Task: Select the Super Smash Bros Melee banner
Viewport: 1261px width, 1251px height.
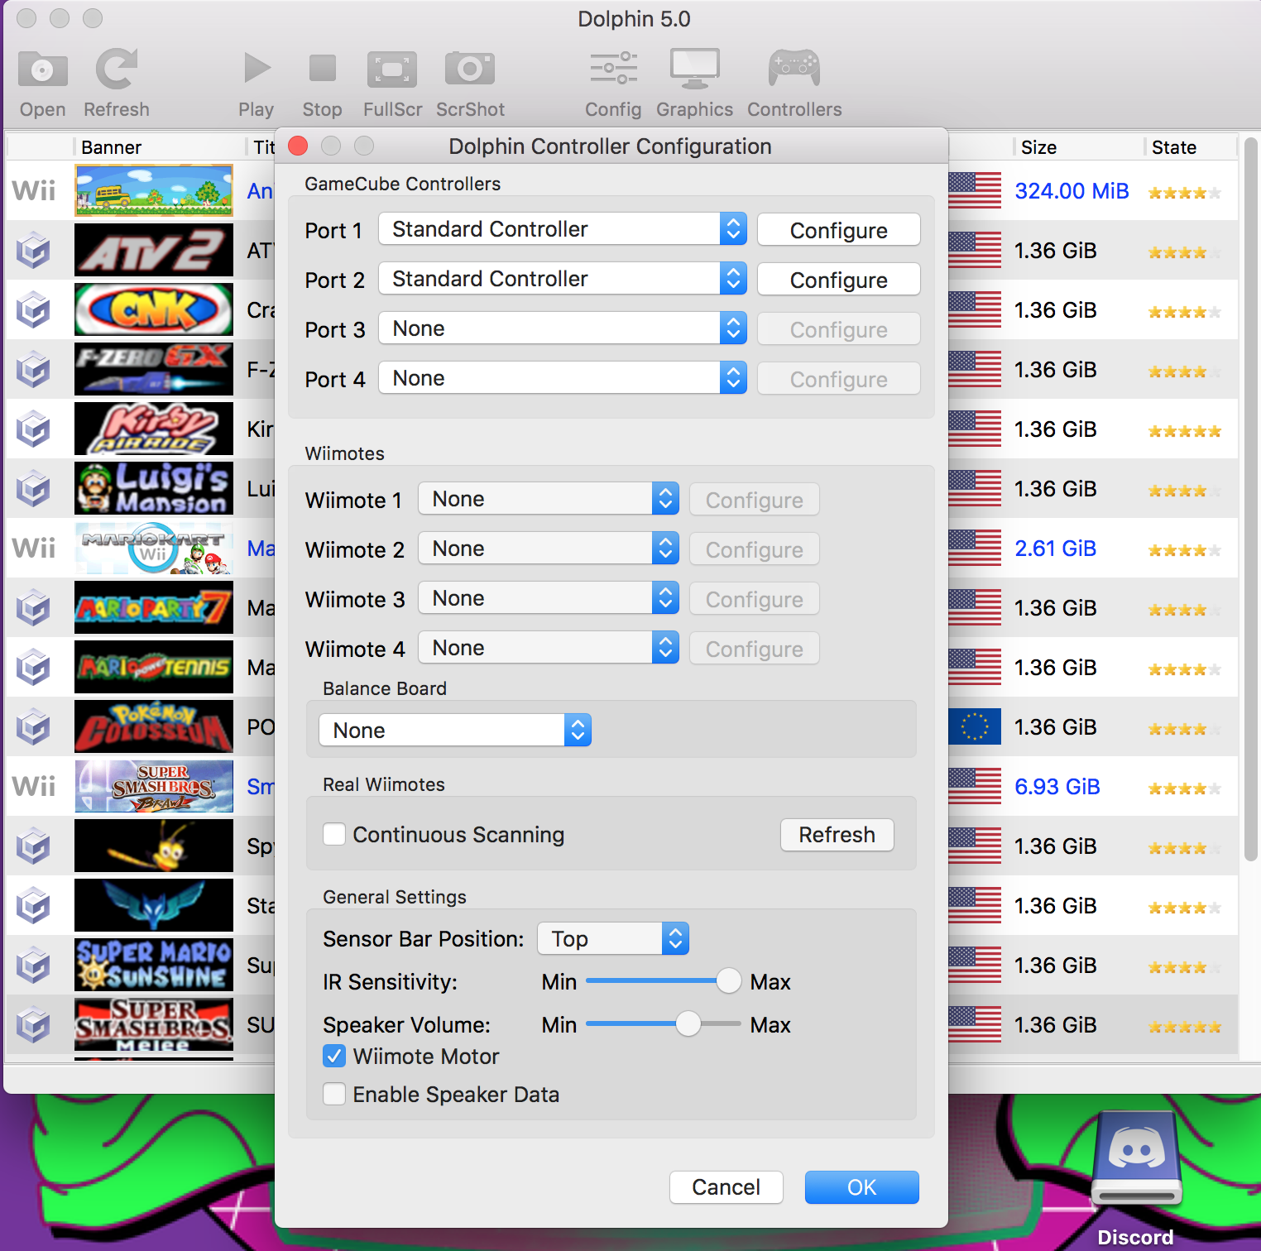Action: click(154, 1024)
